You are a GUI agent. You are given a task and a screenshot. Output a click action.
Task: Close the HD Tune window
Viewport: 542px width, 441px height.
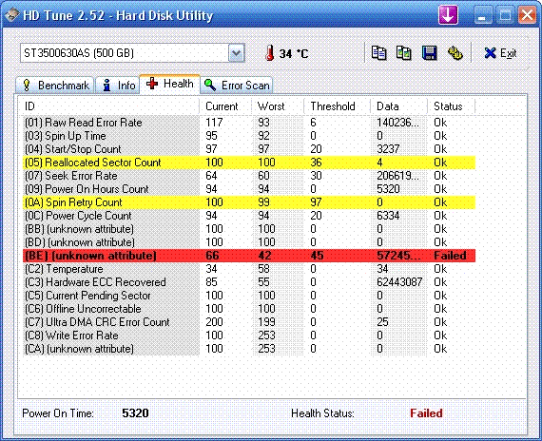pos(527,15)
